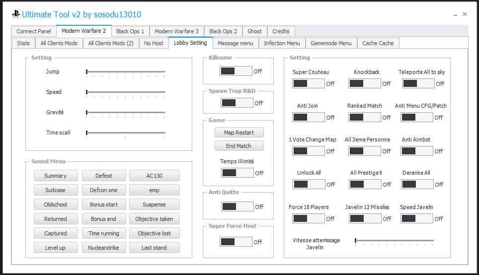Select the Modern Warfare 2 tab
This screenshot has height=275, width=479.
click(x=83, y=31)
